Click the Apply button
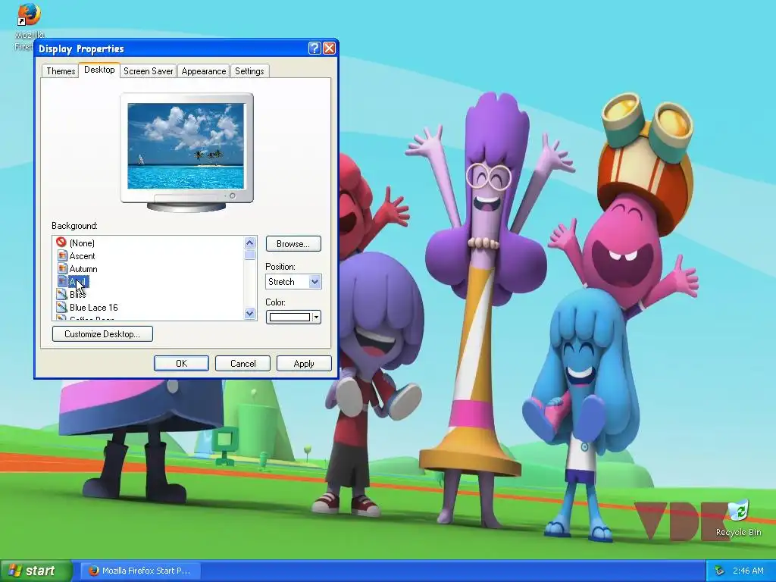The image size is (776, 582). pos(304,363)
